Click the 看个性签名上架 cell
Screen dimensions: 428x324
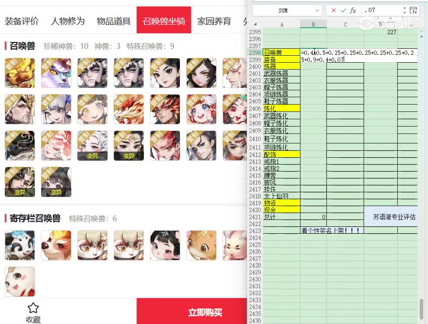(332, 230)
